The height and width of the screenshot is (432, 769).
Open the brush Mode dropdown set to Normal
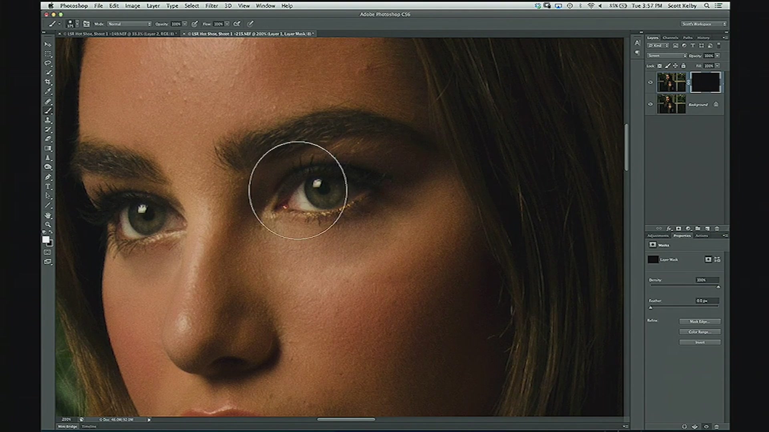(129, 24)
